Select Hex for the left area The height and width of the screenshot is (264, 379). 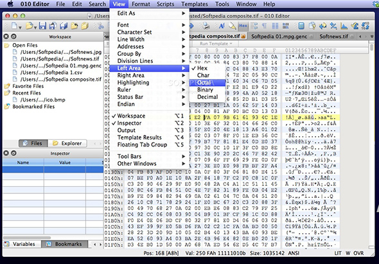click(207, 68)
